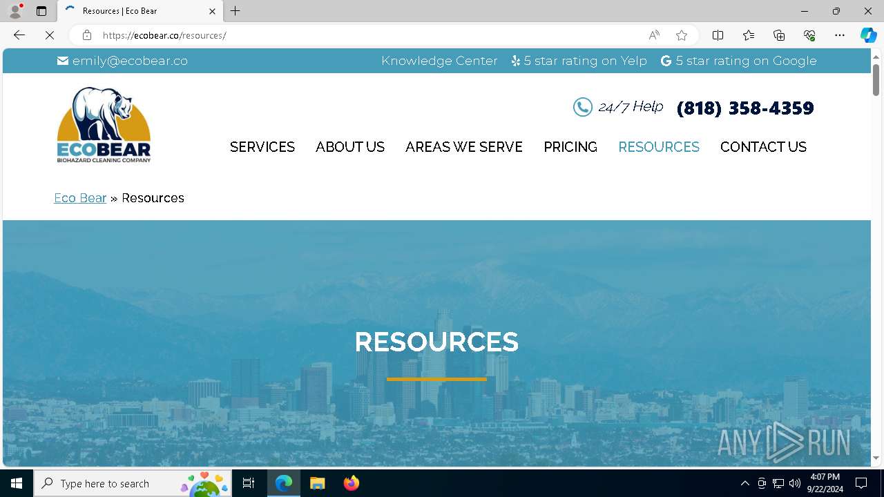Open the tab actions menu icon
The height and width of the screenshot is (497, 884).
(x=41, y=11)
